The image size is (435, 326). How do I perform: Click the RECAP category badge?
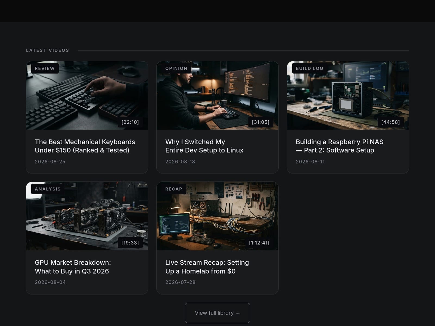(174, 189)
